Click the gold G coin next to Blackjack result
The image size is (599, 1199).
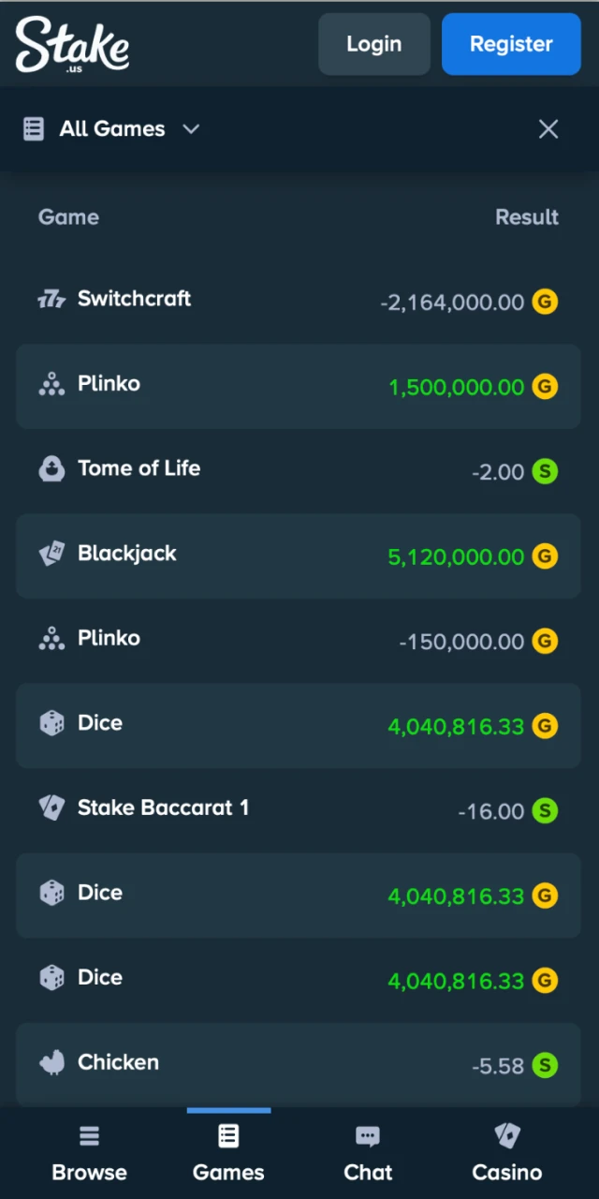tap(545, 556)
